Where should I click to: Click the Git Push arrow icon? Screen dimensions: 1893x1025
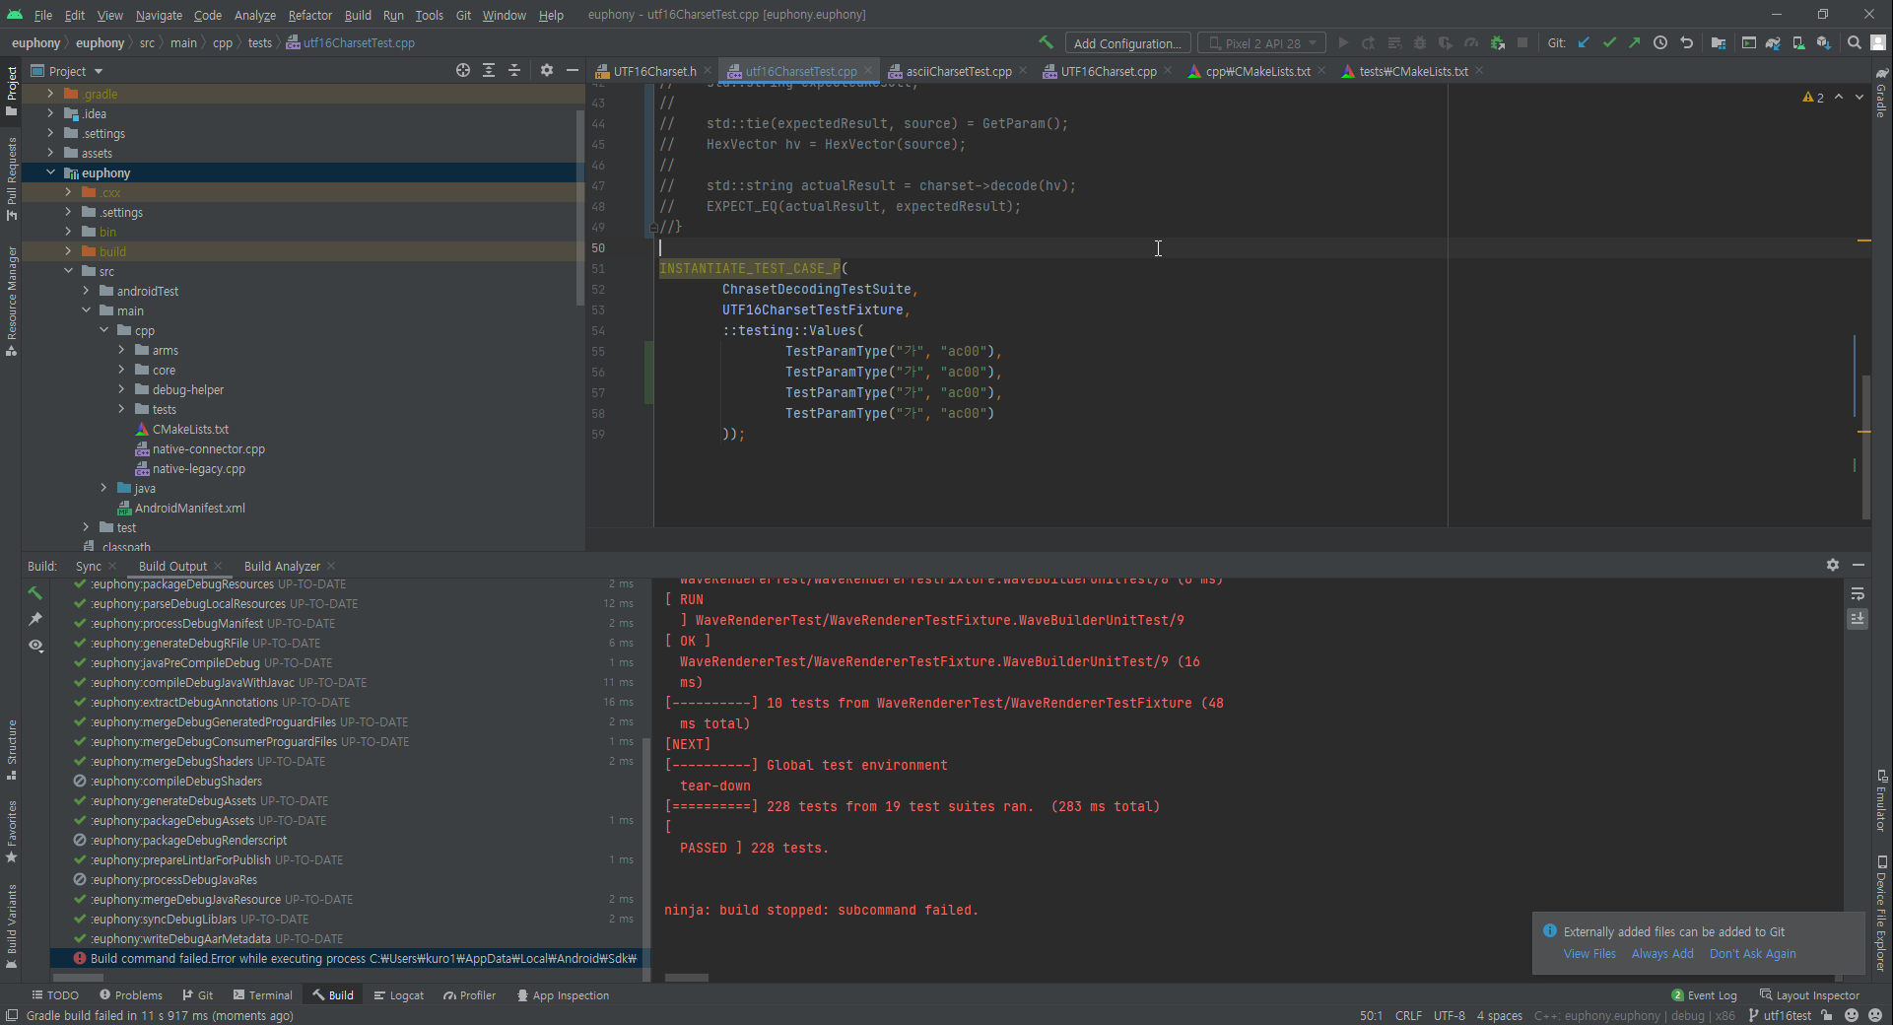[1635, 42]
